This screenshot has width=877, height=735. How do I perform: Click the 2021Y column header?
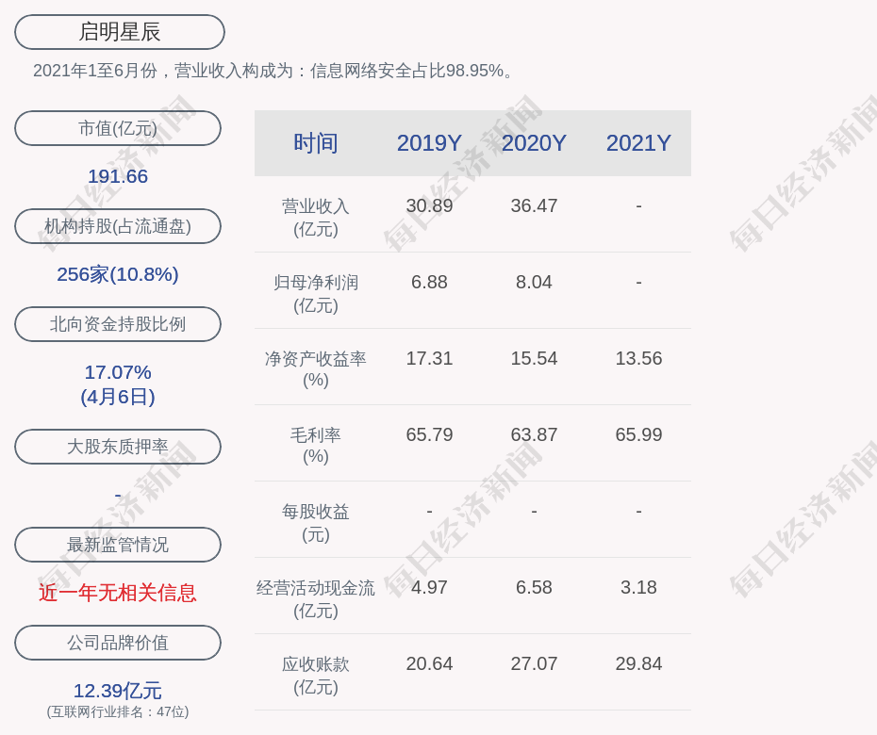point(638,143)
